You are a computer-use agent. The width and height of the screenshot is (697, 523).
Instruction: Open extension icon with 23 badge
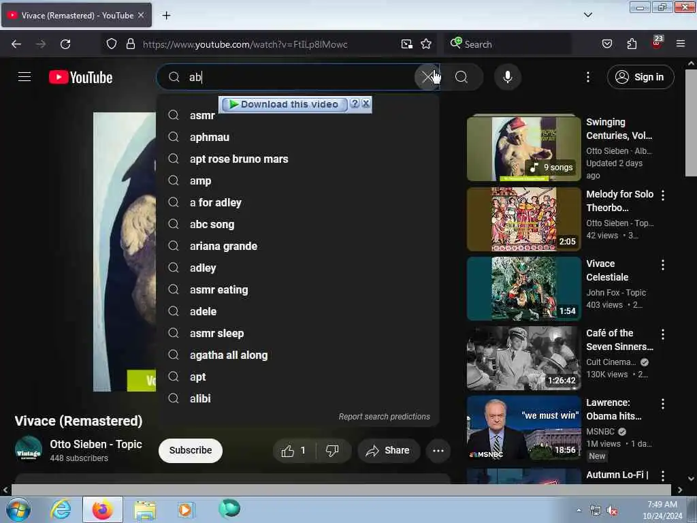coord(657,43)
